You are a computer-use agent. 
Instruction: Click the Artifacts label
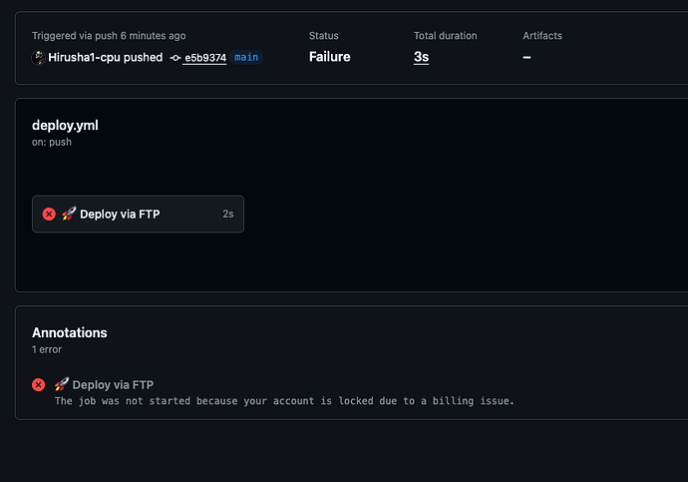coord(542,36)
